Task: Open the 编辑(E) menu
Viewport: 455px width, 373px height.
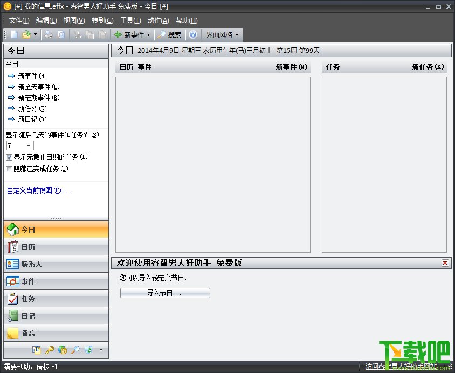Action: click(x=46, y=20)
